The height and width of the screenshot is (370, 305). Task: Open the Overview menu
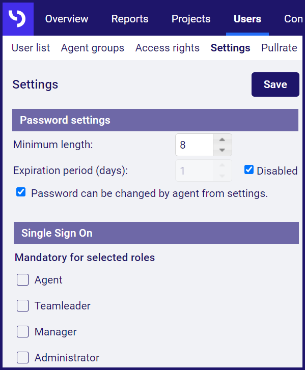point(67,19)
